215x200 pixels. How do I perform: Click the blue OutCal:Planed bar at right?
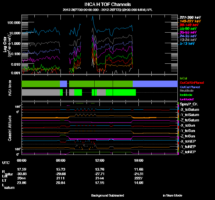155,84
